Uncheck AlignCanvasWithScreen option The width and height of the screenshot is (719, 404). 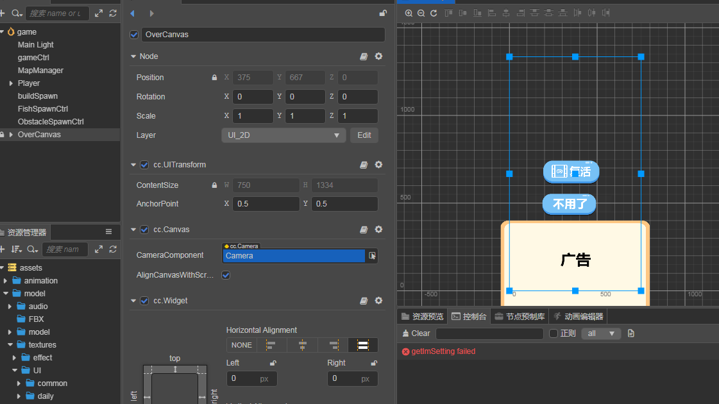pos(226,275)
